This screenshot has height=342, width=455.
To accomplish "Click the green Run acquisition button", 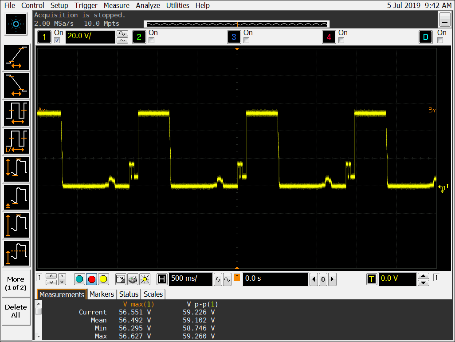I will click(x=79, y=279).
